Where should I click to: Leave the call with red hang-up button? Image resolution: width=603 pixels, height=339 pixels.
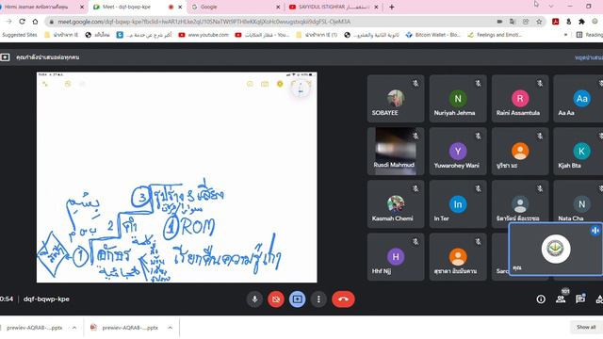pos(343,299)
